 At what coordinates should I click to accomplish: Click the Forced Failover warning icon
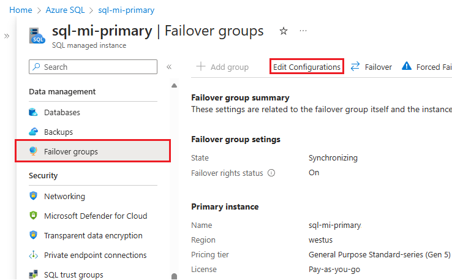click(406, 67)
